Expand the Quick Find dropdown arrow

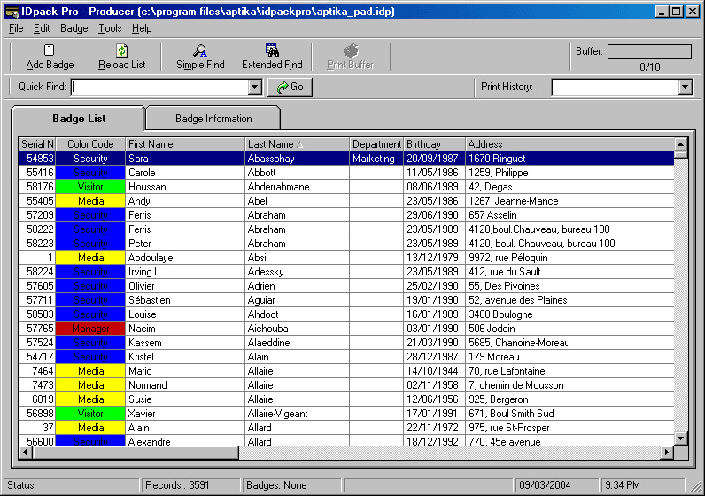coord(255,87)
